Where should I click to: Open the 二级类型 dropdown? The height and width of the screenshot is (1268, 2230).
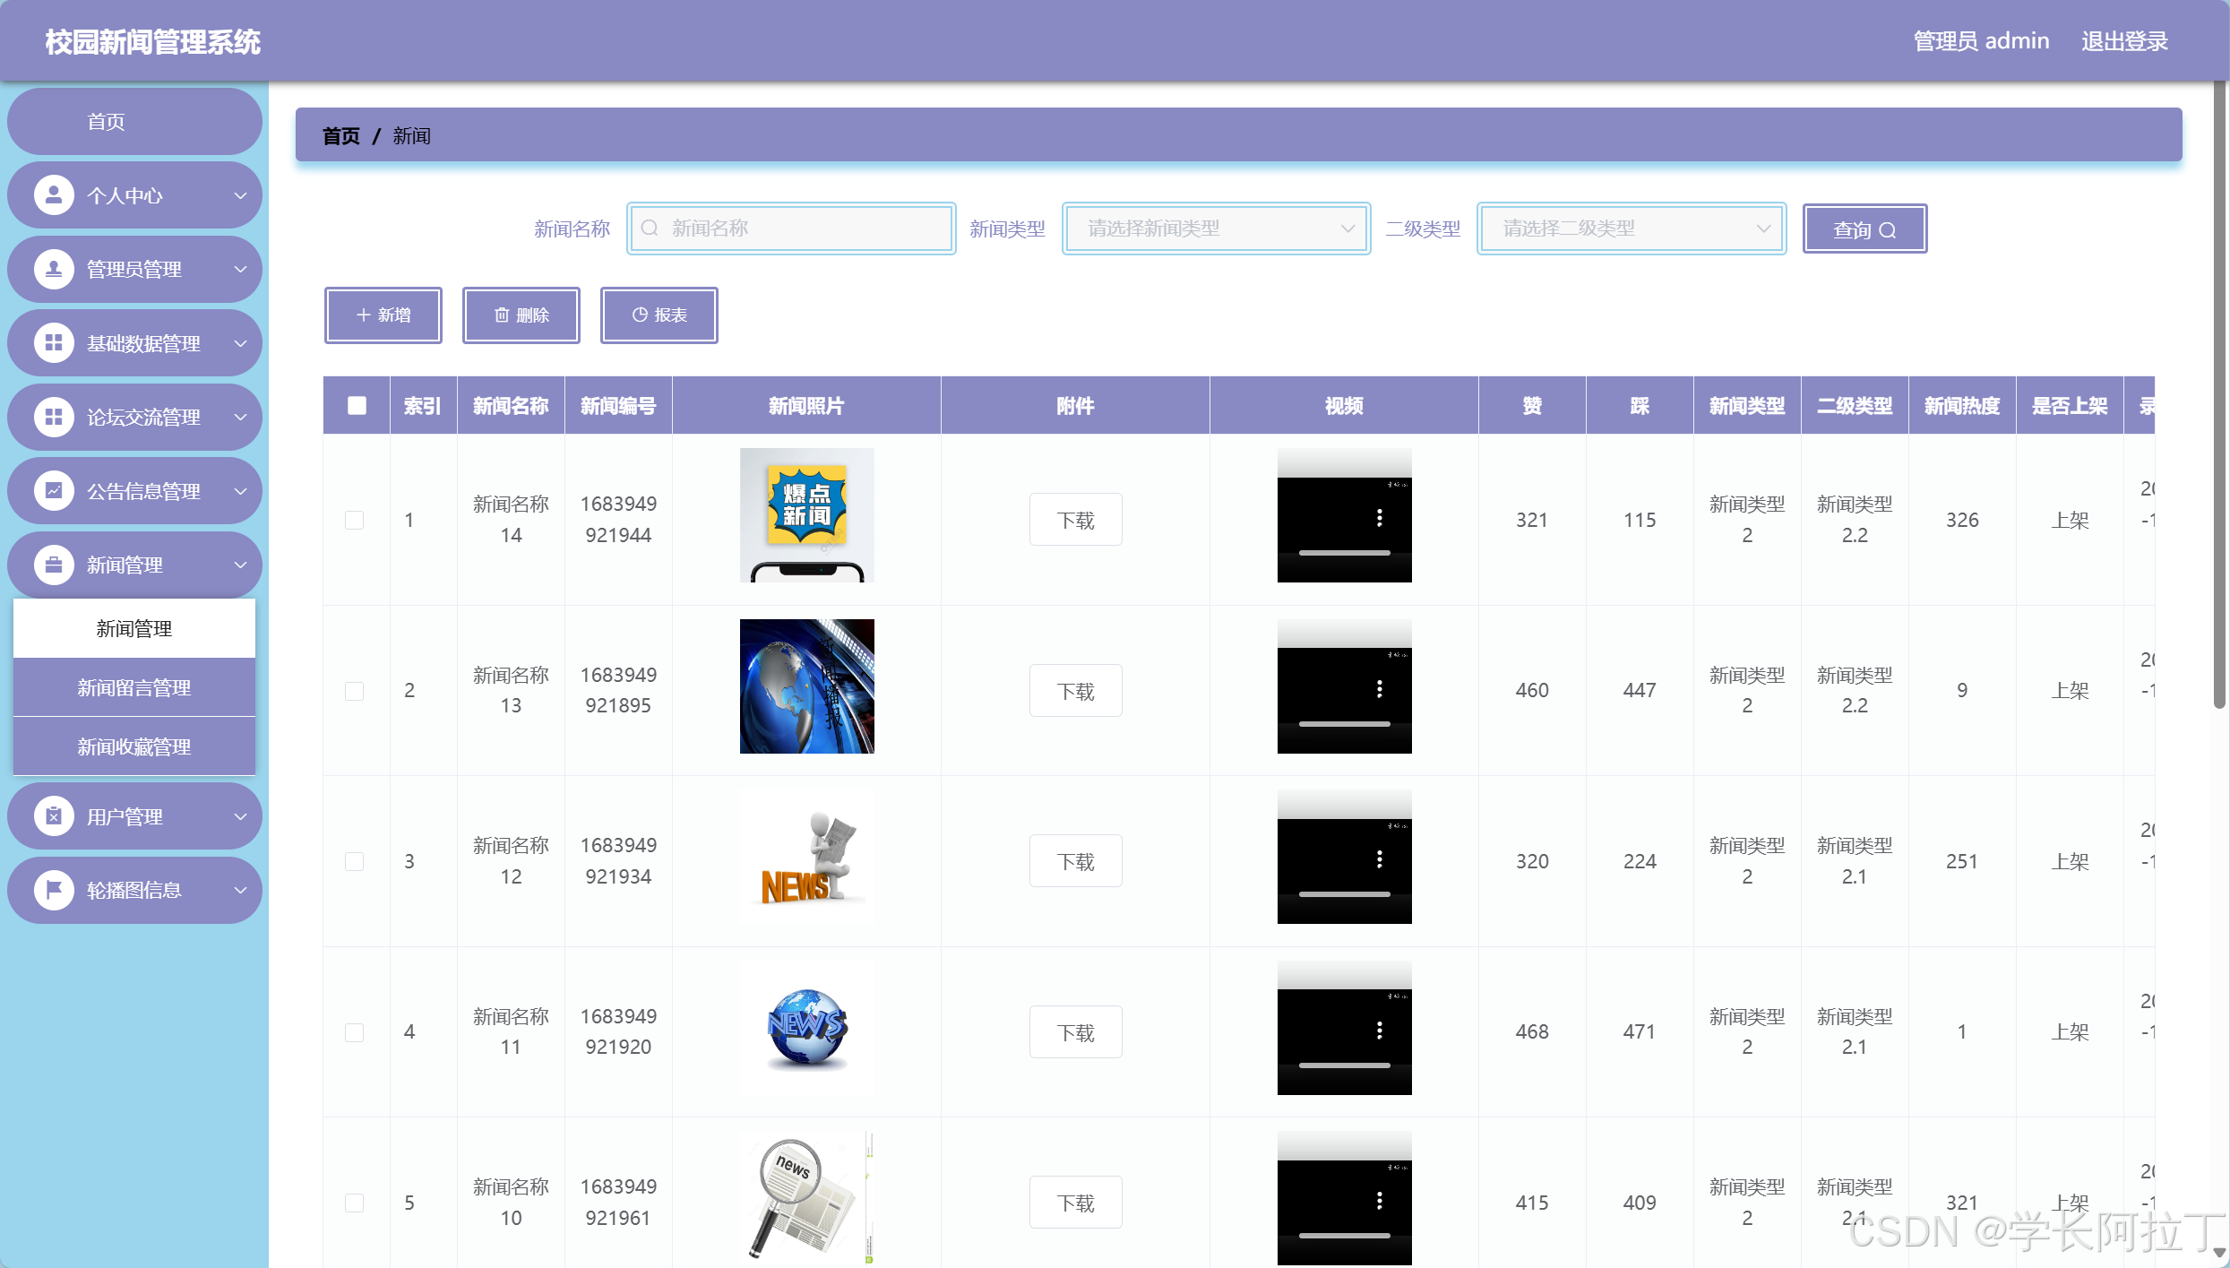tap(1631, 229)
